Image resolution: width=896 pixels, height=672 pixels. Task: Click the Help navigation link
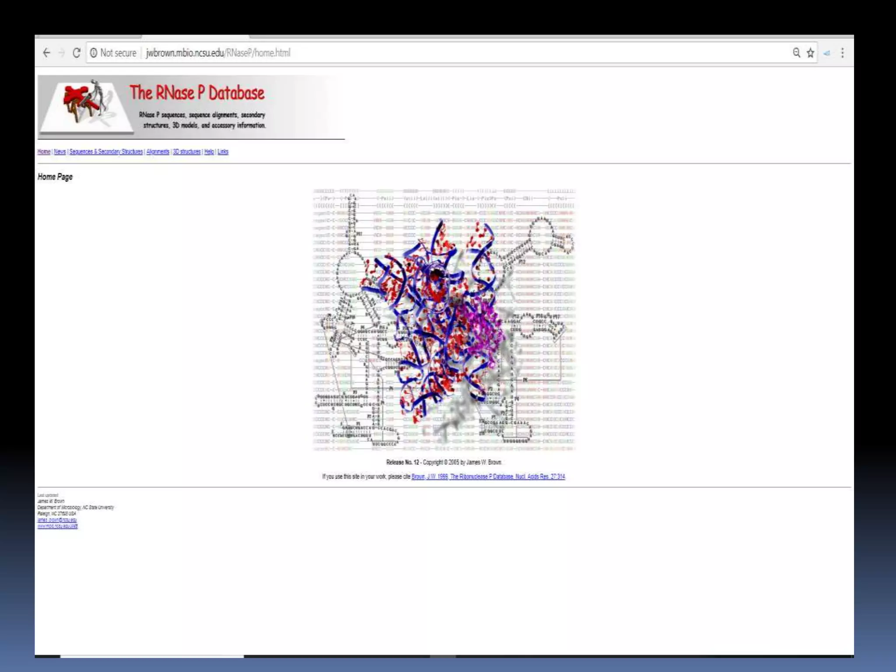pyautogui.click(x=209, y=152)
